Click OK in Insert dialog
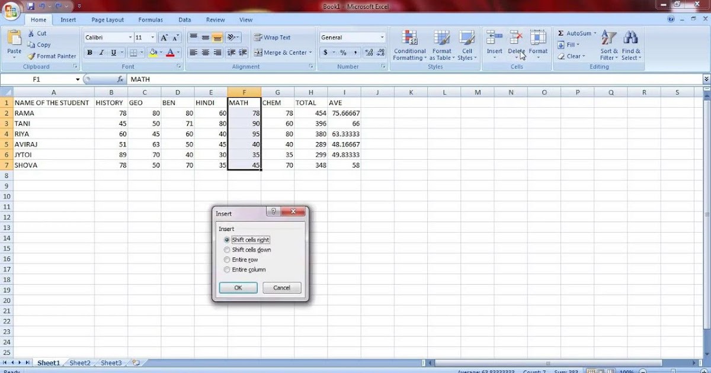 (x=238, y=288)
